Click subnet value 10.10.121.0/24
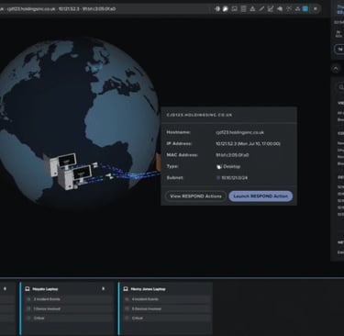 235,178
